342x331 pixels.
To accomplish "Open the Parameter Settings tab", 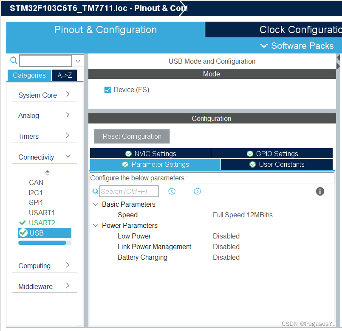I will (x=155, y=164).
